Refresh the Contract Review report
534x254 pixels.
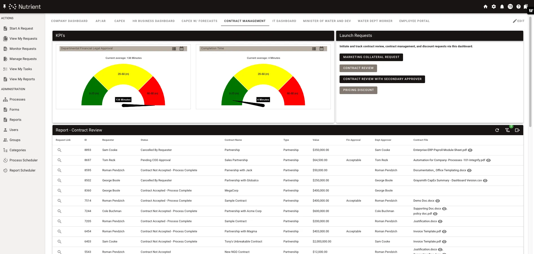tap(497, 130)
